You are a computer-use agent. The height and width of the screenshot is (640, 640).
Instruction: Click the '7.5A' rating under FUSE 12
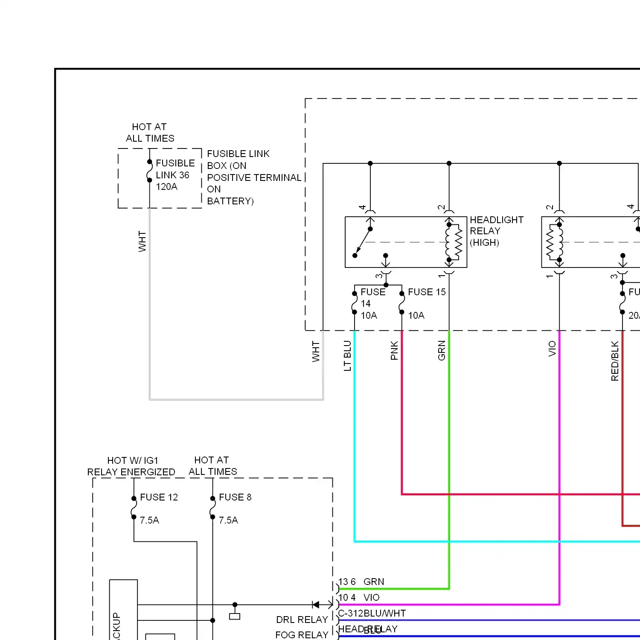tap(149, 520)
